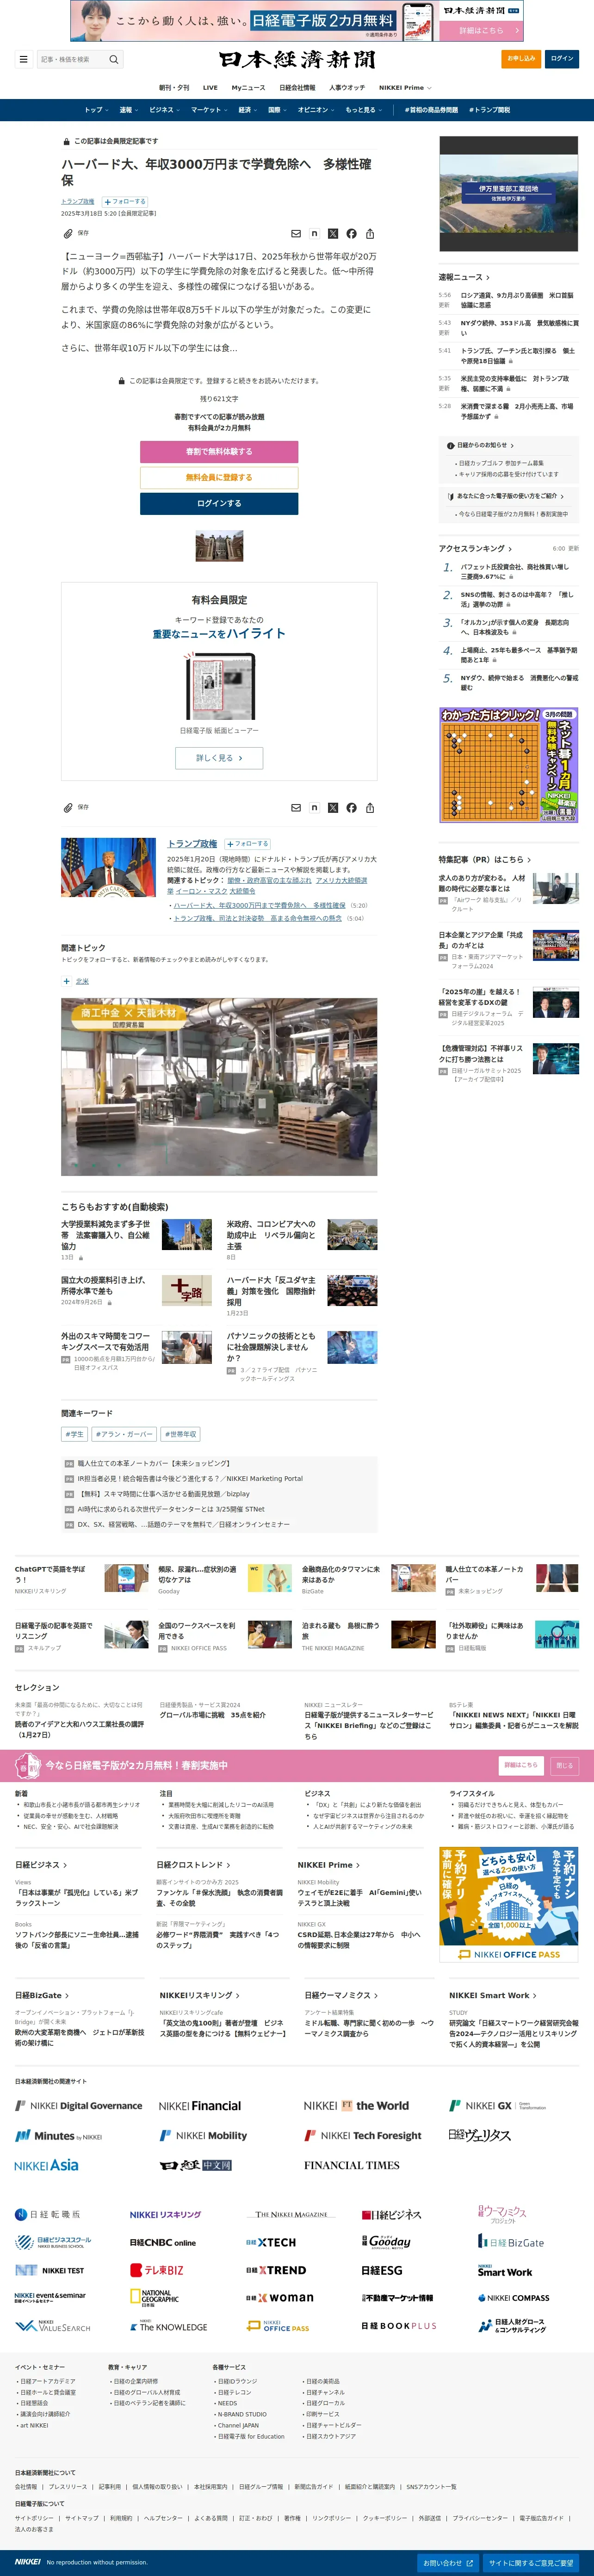This screenshot has height=2576, width=594.
Task: Click the lower paperclip save icon
Action: tap(68, 807)
